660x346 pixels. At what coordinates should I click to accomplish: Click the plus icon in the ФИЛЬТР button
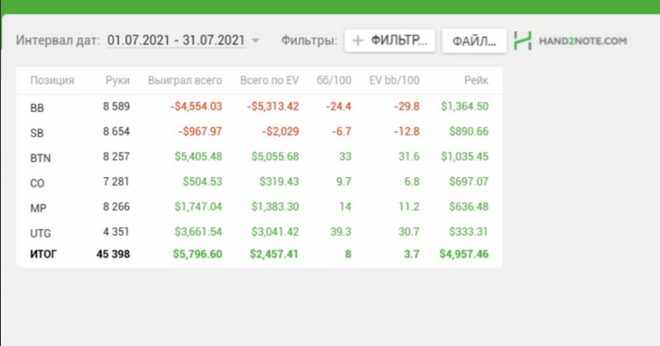pyautogui.click(x=357, y=41)
